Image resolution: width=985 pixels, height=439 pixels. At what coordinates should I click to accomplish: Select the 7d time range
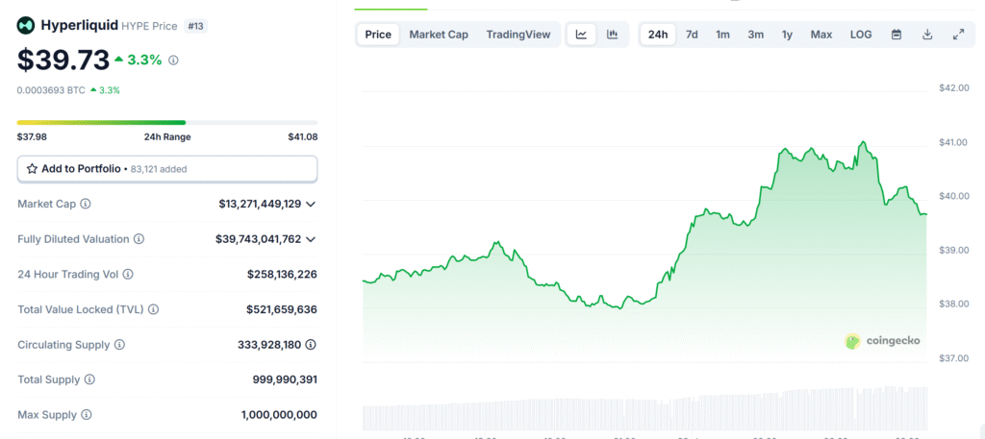[x=692, y=35]
